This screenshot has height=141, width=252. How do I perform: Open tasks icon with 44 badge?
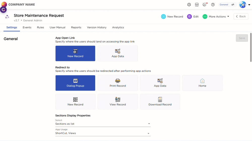(204, 5)
